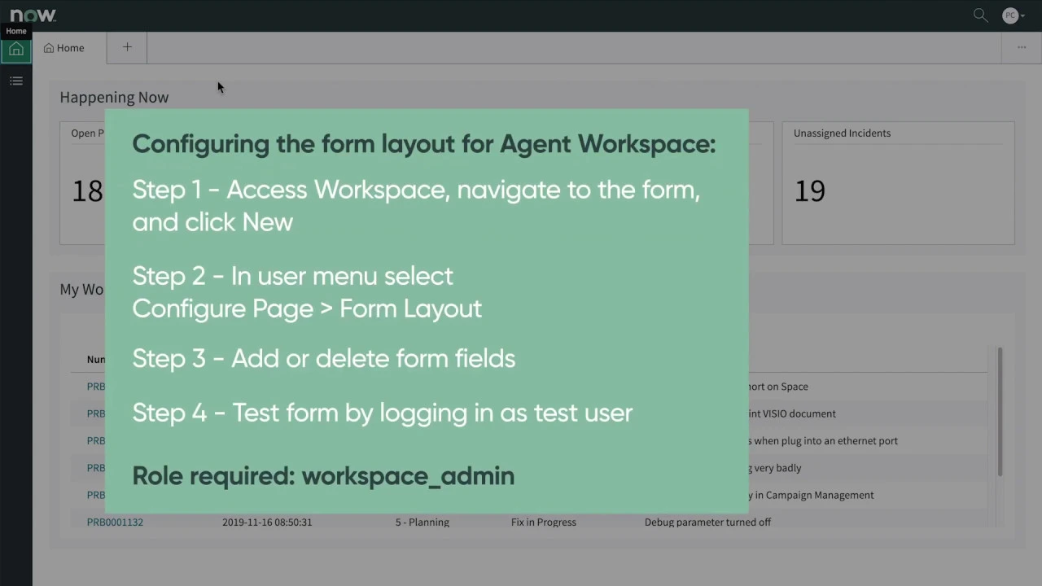This screenshot has width=1042, height=586.
Task: Click the ServiceNow now logo
Action: pyautogui.click(x=31, y=14)
